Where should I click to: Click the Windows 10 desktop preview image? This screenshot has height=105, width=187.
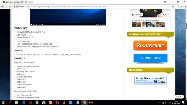tap(68, 17)
